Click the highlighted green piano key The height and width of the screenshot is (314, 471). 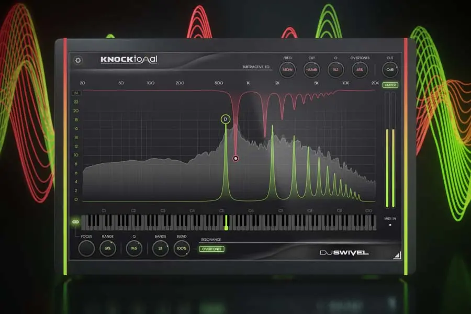pos(226,222)
